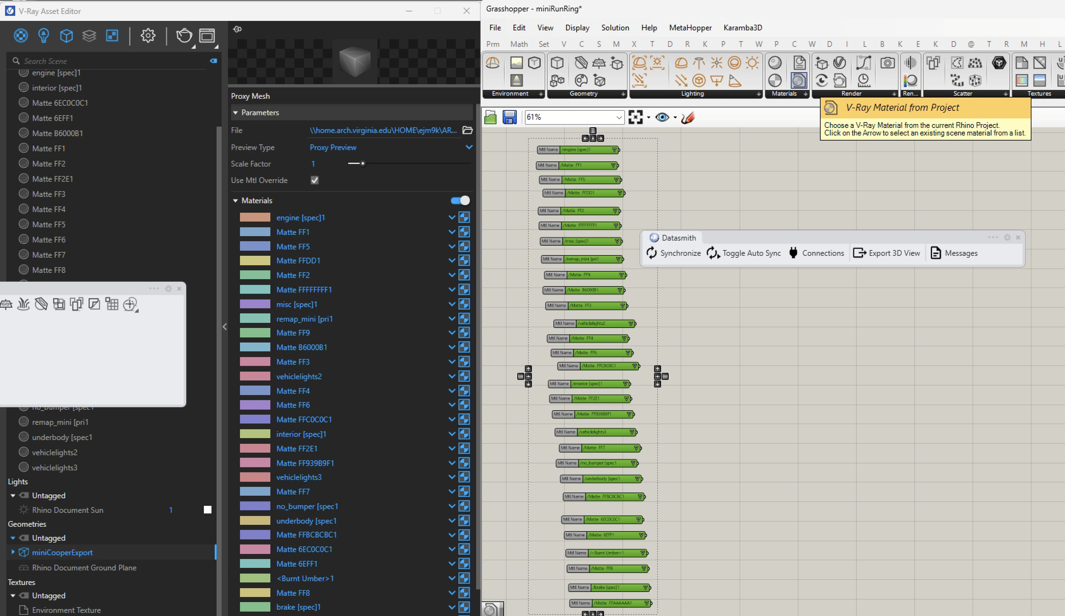Open Grasshopper File menu
This screenshot has height=616, width=1065.
495,28
